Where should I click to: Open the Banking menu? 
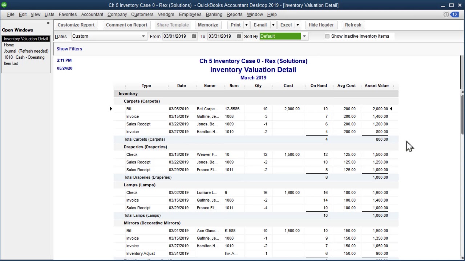click(214, 14)
